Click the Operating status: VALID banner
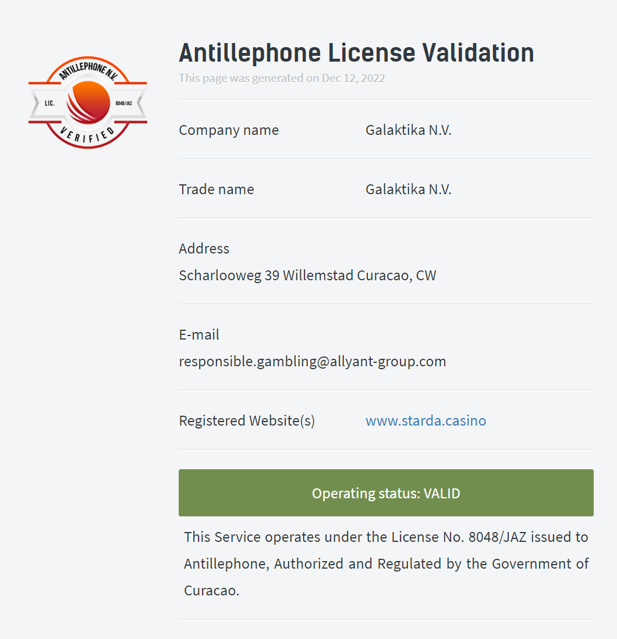The image size is (617, 639). (386, 492)
